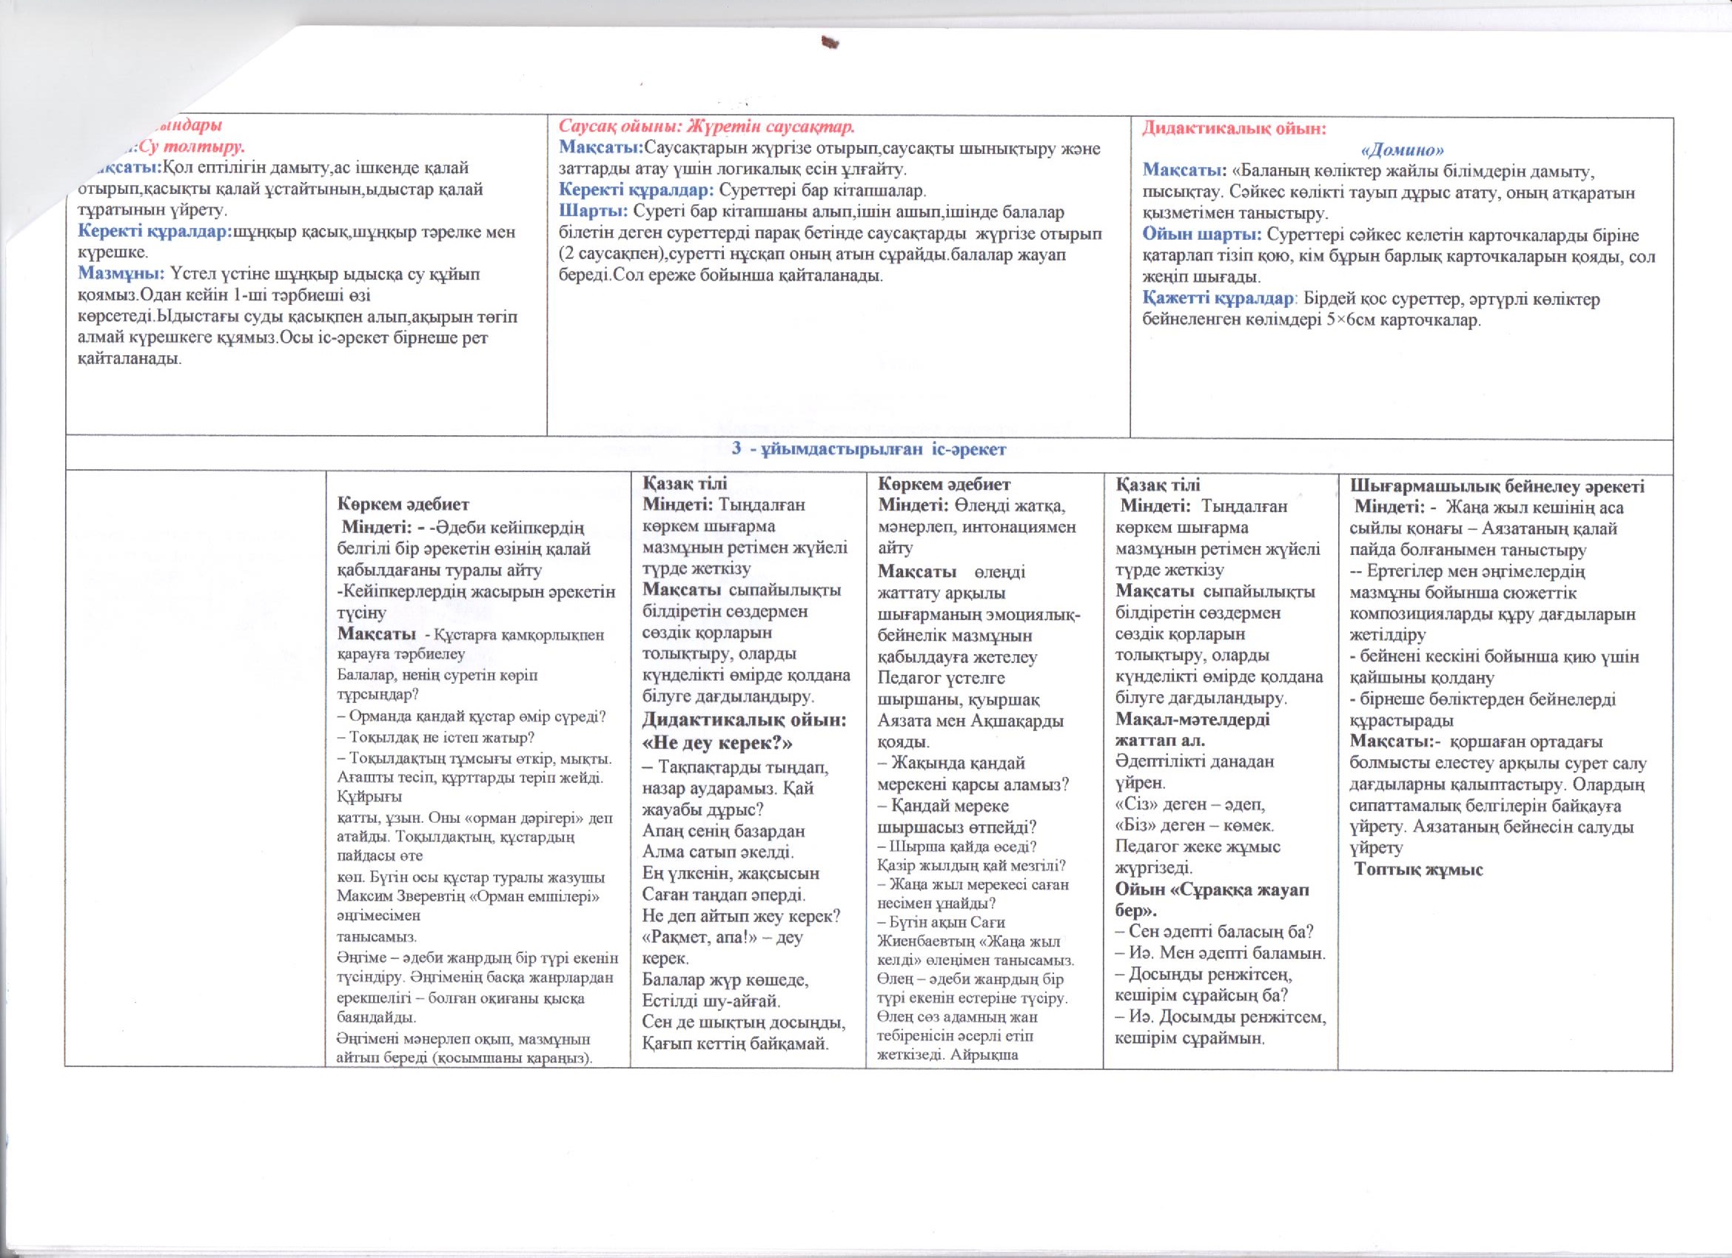Click the 'Ойын шарты:' blue label
Image resolution: width=1732 pixels, height=1258 pixels.
[x=1201, y=235]
